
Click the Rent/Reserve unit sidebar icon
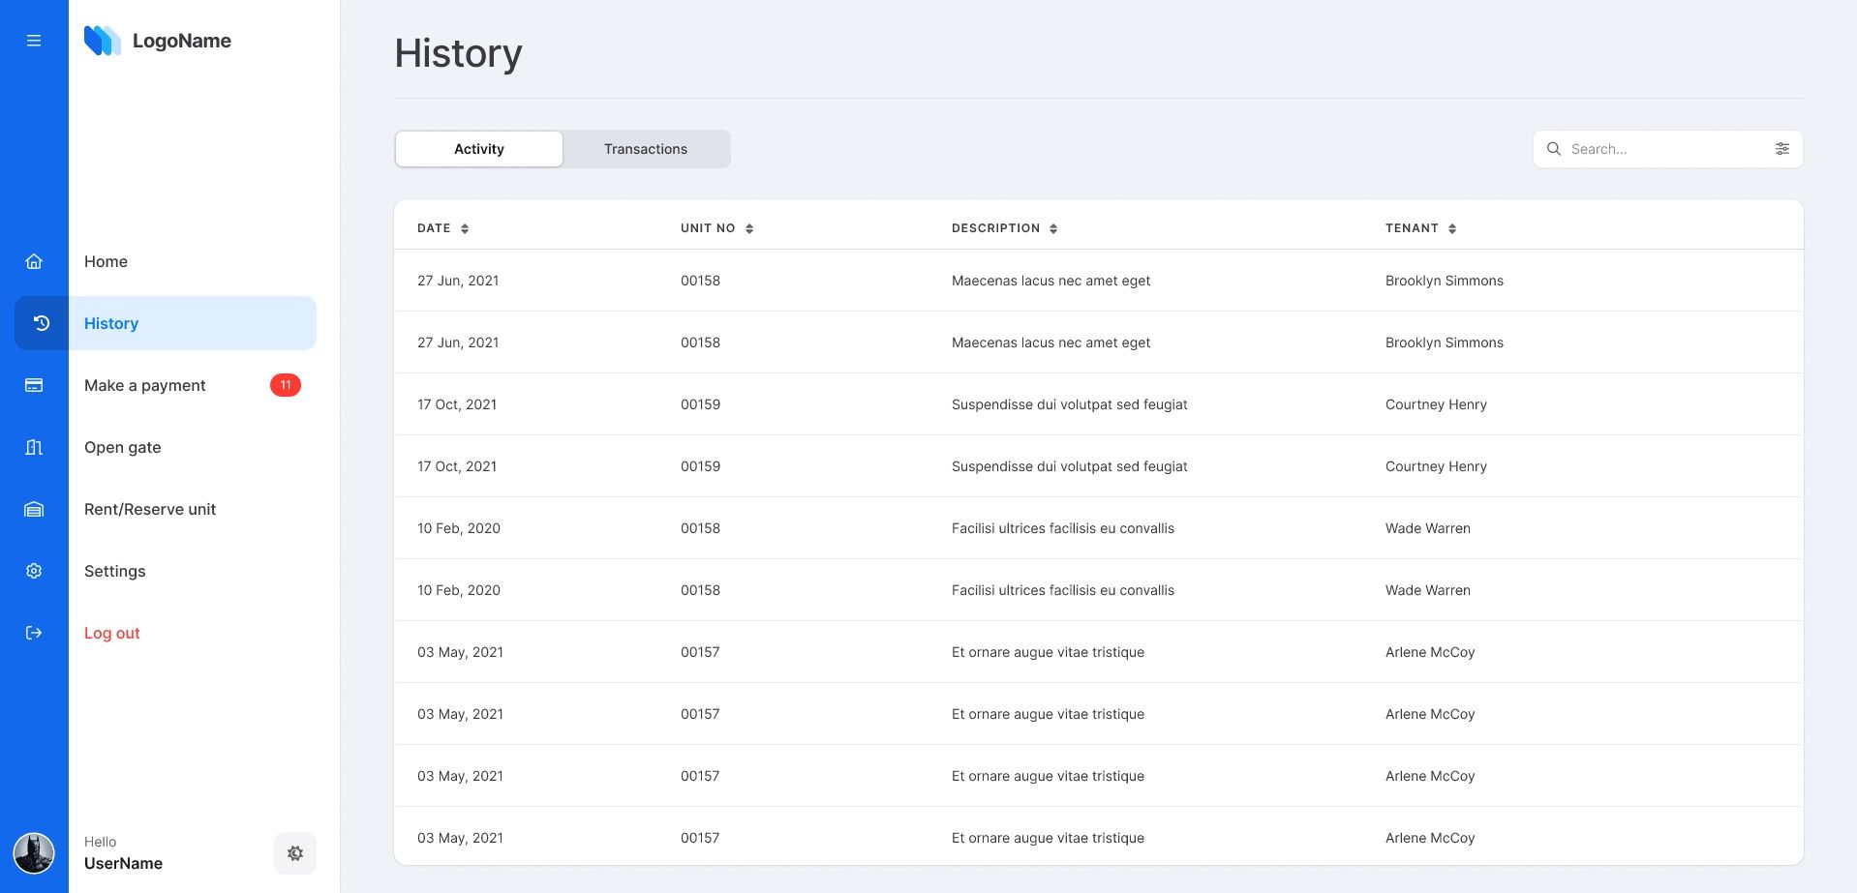(34, 509)
